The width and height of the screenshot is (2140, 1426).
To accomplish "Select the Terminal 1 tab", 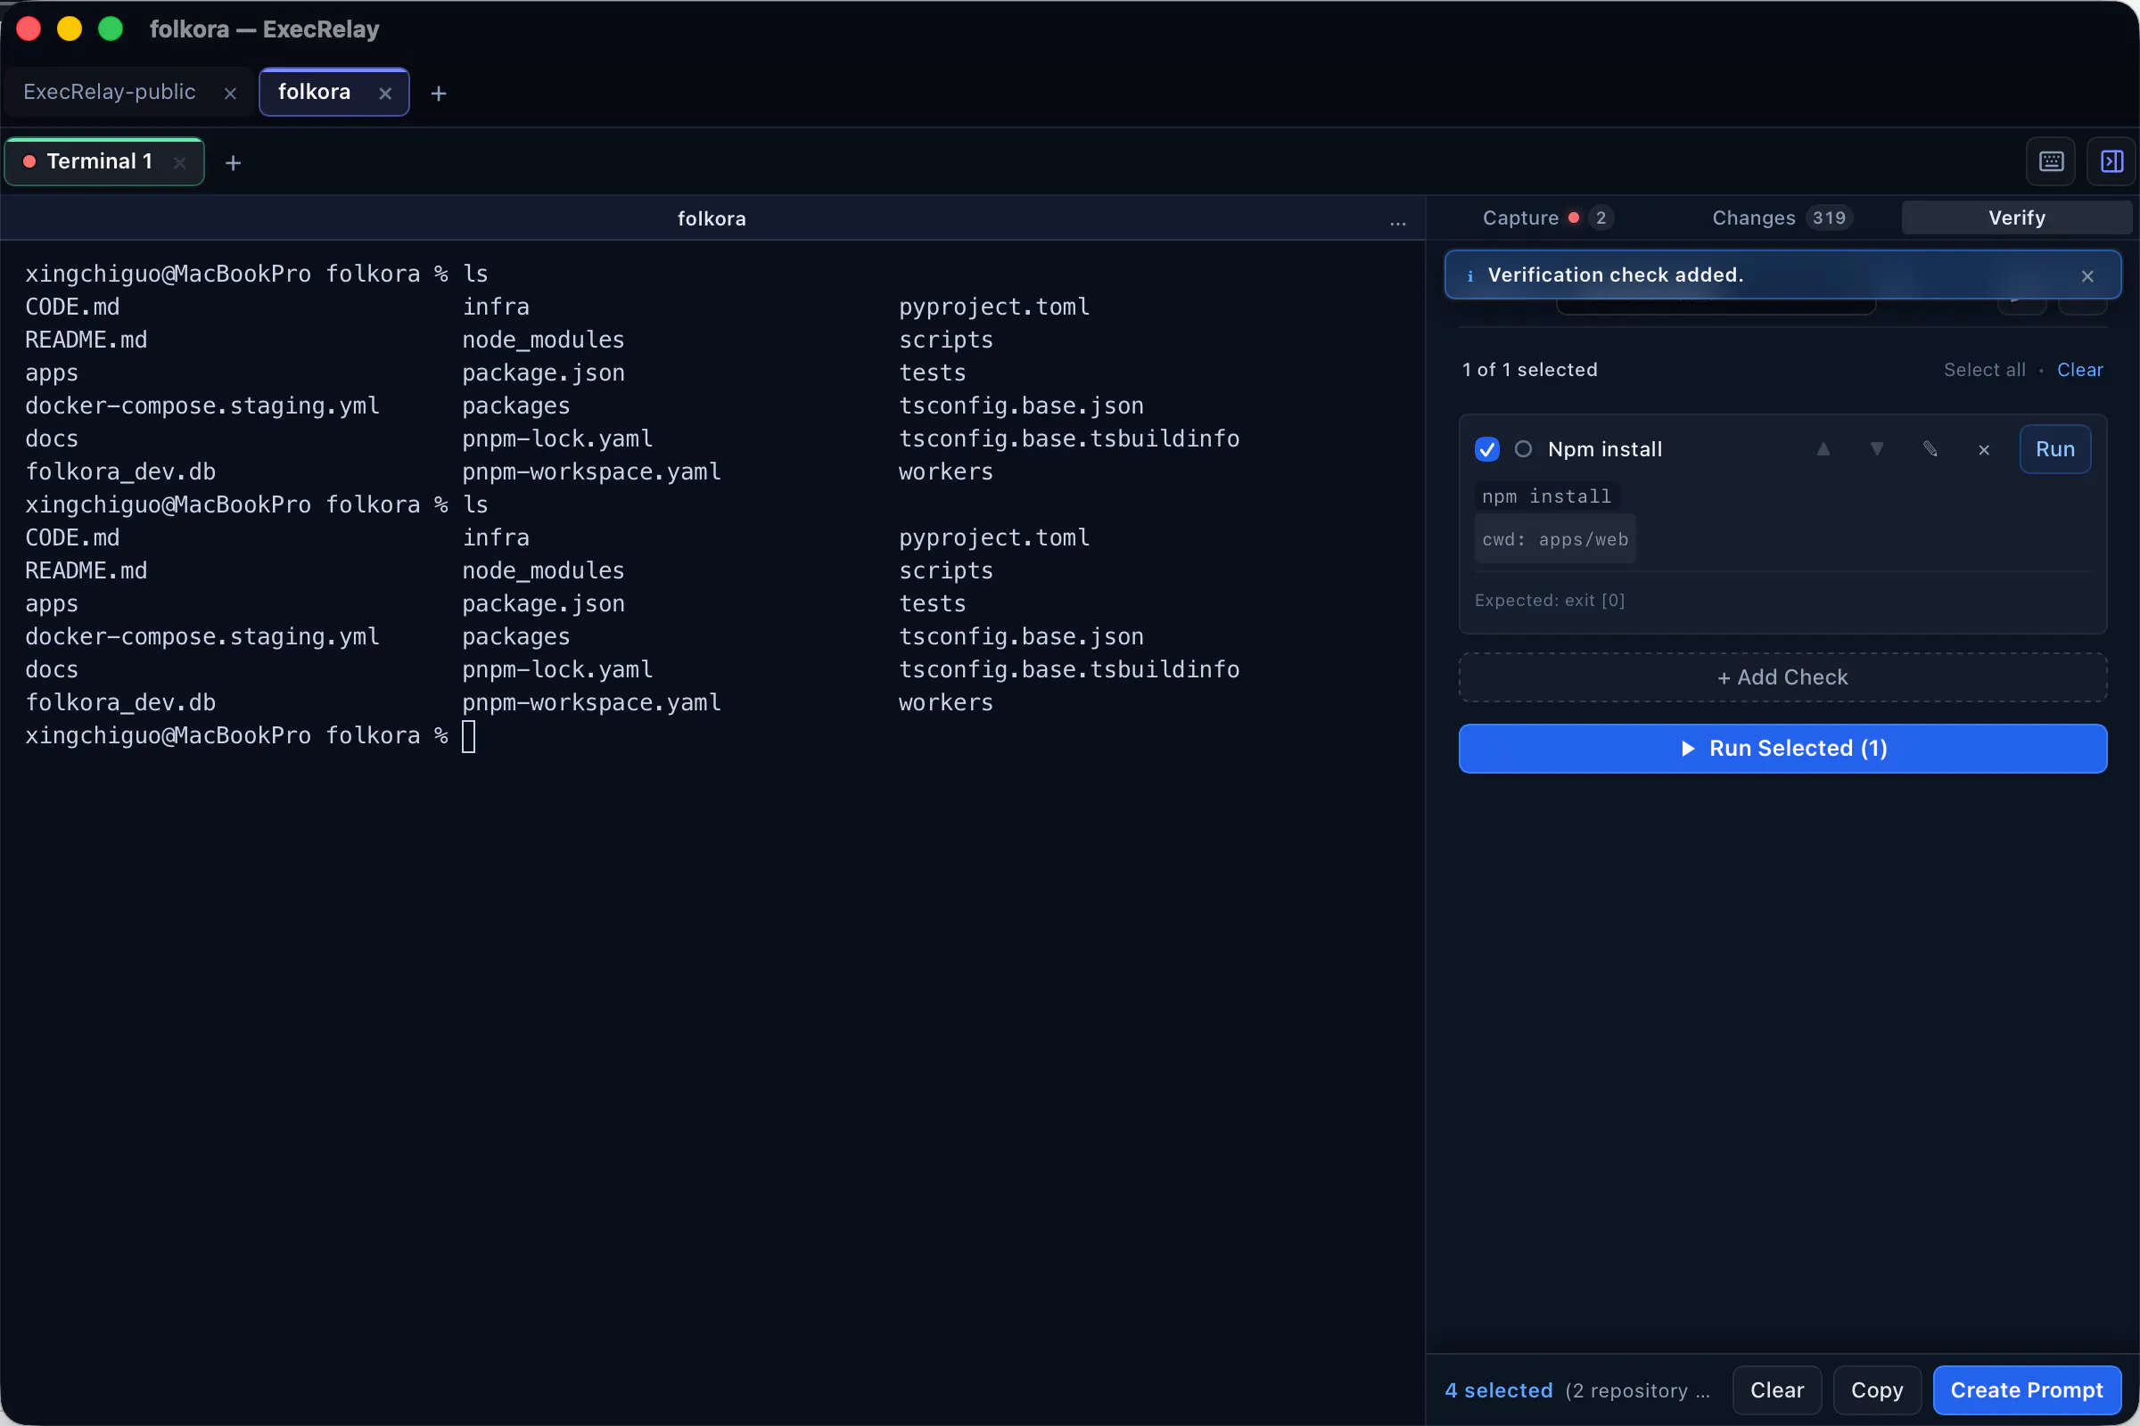I will 100,162.
